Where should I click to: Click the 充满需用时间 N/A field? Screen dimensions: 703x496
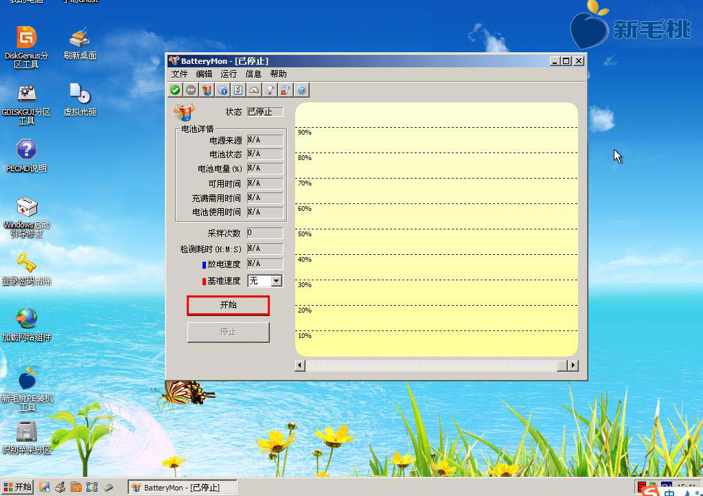265,198
